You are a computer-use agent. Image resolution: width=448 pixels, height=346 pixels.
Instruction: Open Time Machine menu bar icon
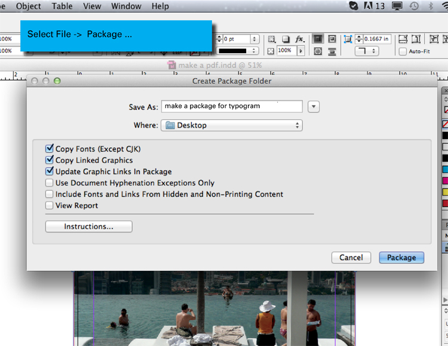pyautogui.click(x=414, y=6)
